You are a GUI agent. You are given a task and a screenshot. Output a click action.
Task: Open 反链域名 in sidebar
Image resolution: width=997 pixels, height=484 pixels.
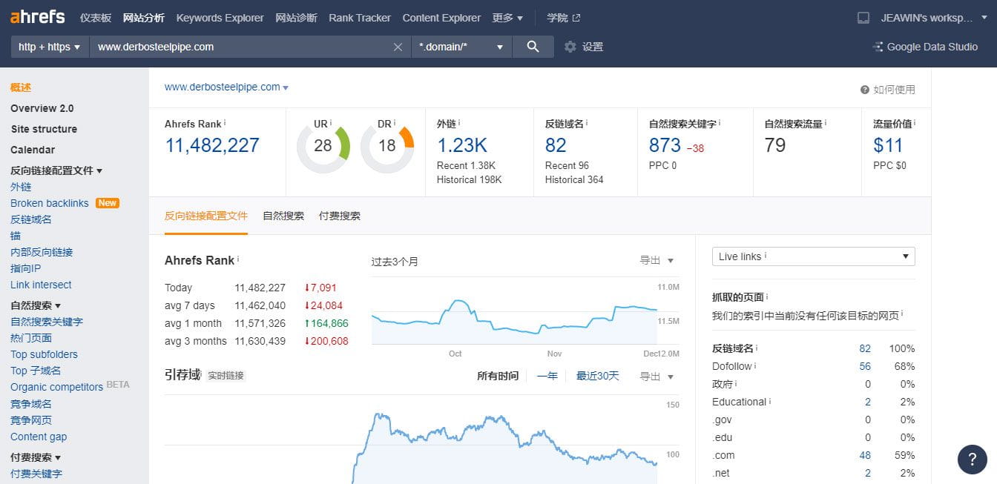[x=31, y=219]
